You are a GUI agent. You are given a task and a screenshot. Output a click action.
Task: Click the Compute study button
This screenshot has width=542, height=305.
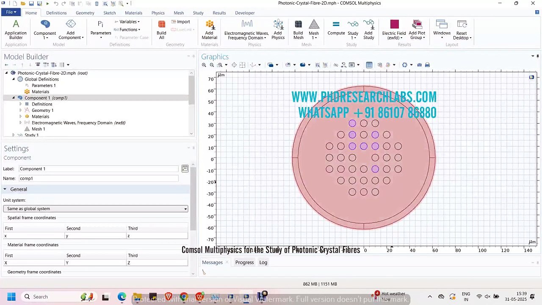pos(336,28)
